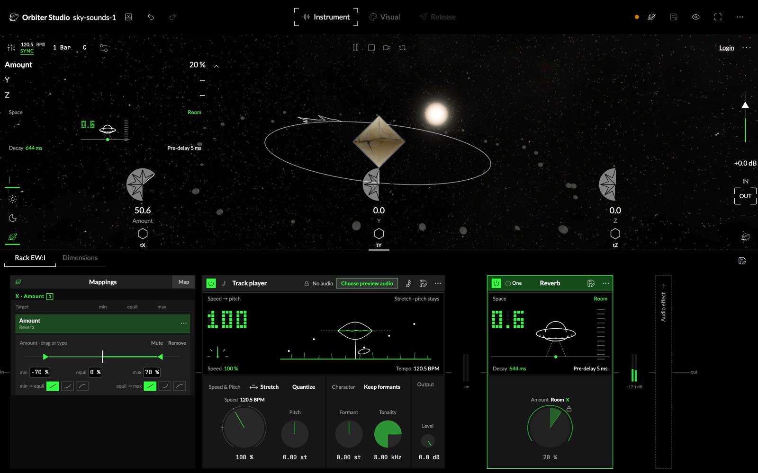Screen dimensions: 758x473
Task: Click the tX hexagon under Amount
Action: coord(143,234)
